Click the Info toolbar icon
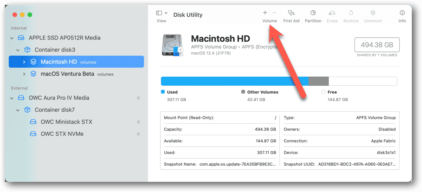Screen dimensions: 422x192 click(x=402, y=13)
